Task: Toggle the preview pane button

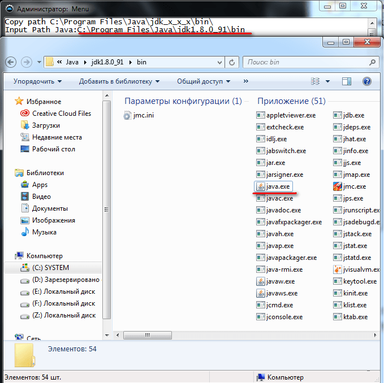Action: click(346, 81)
